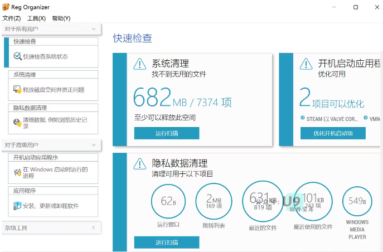The height and width of the screenshot is (252, 383).
Task: Click the STEAM 以 VALVE COR... link
Action: tap(332, 119)
